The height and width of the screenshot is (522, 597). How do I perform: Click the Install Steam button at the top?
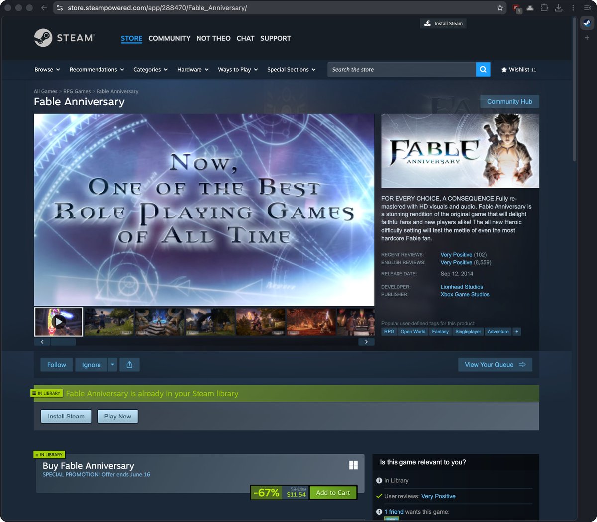443,23
